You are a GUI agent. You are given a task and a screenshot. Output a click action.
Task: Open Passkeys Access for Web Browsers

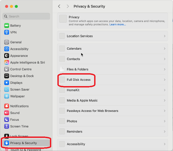[x=112, y=111]
